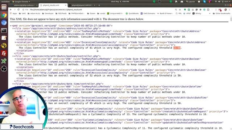Go back in Chrome
The image size is (232, 130).
pos(11,10)
